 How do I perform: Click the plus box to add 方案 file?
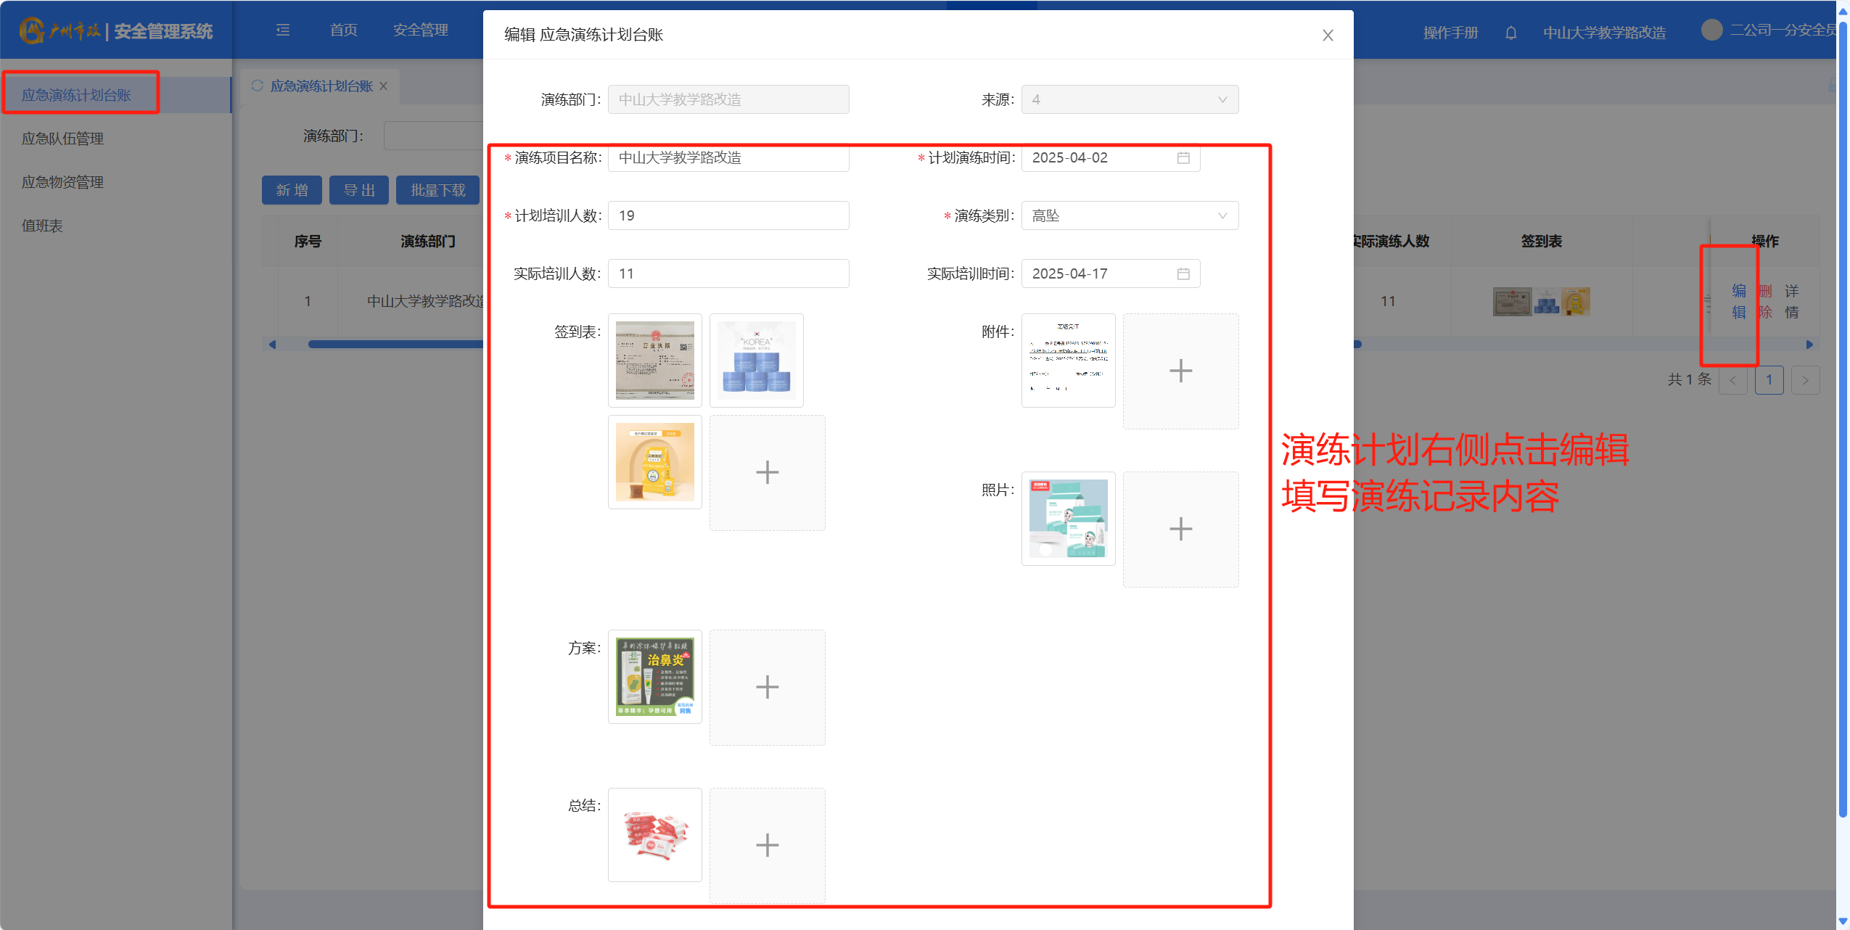tap(767, 687)
